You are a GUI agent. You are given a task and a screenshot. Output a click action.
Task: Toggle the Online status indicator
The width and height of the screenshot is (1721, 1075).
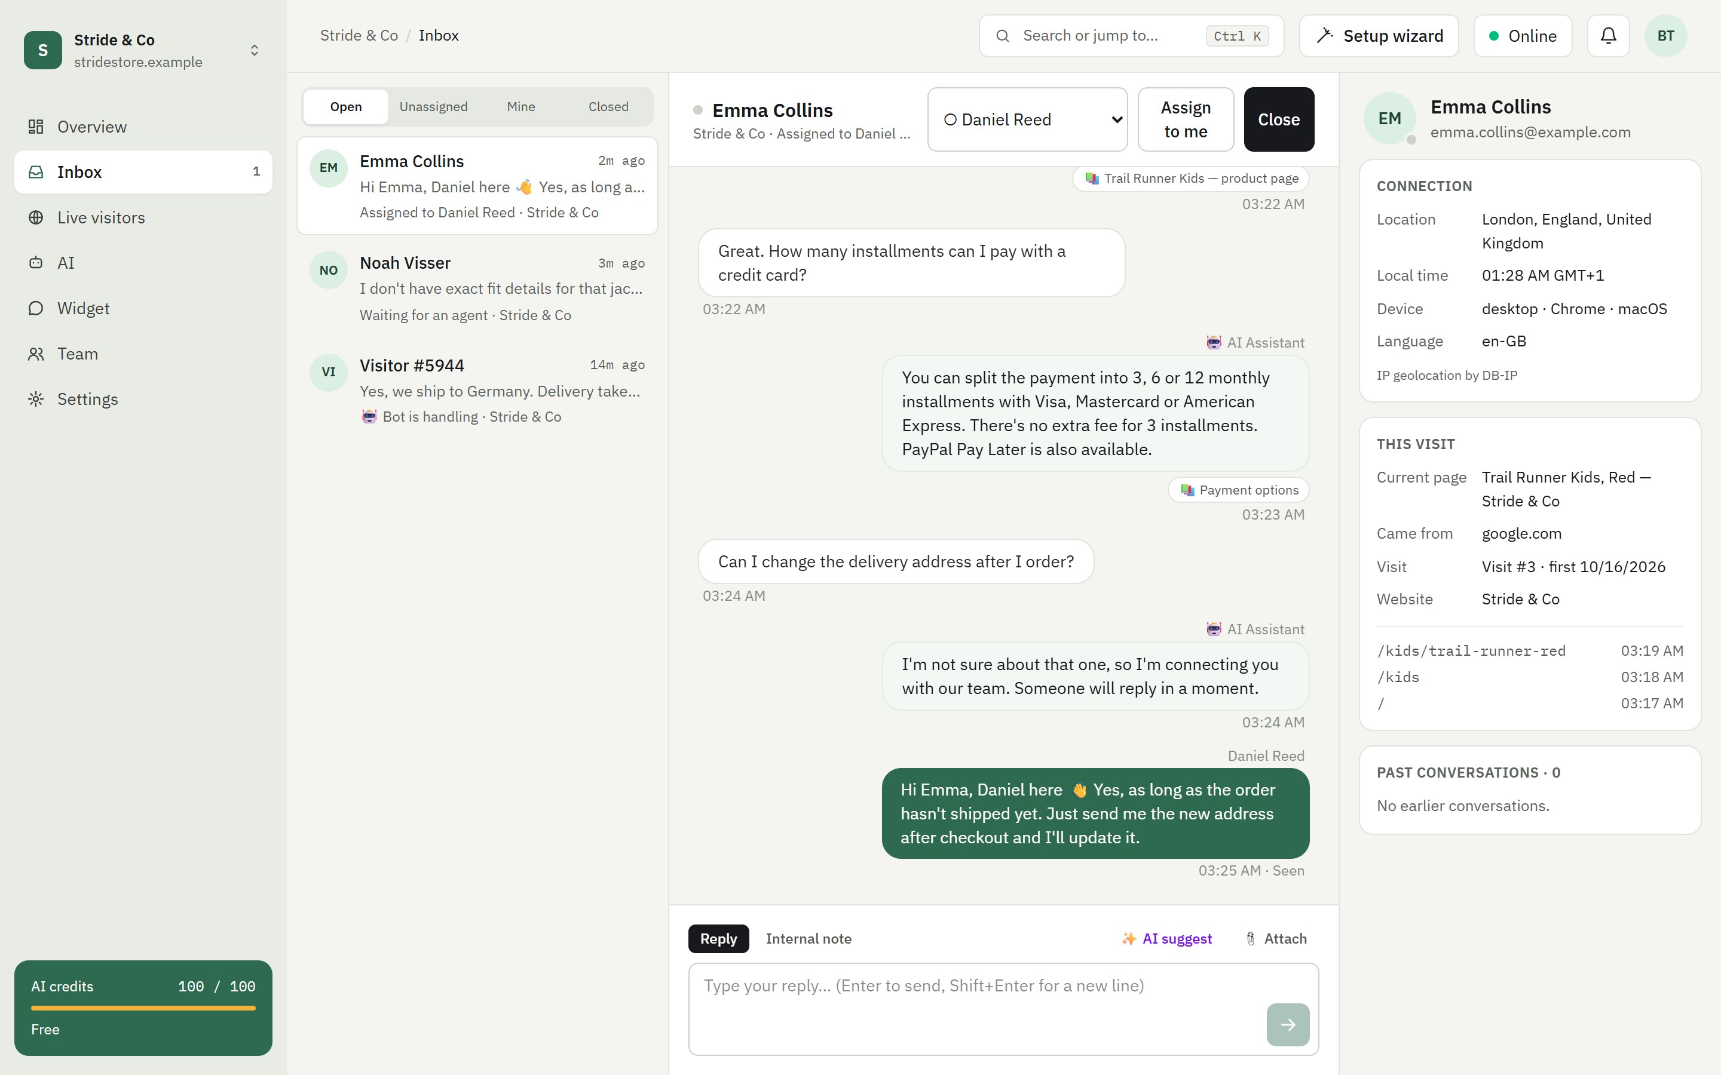[x=1523, y=36]
